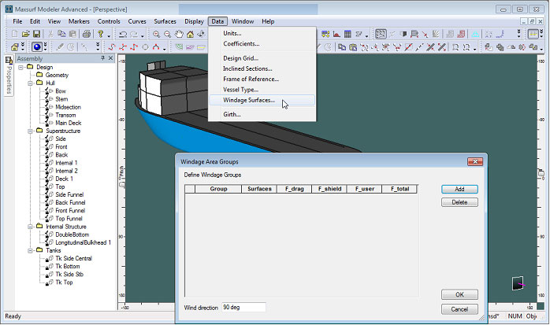Toggle visibility check for DoubleBottom surface

coord(47,235)
